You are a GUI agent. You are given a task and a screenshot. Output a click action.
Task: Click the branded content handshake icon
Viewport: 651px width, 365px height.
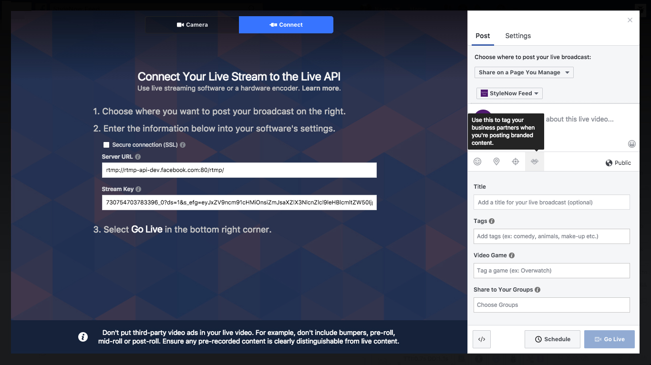tap(535, 162)
